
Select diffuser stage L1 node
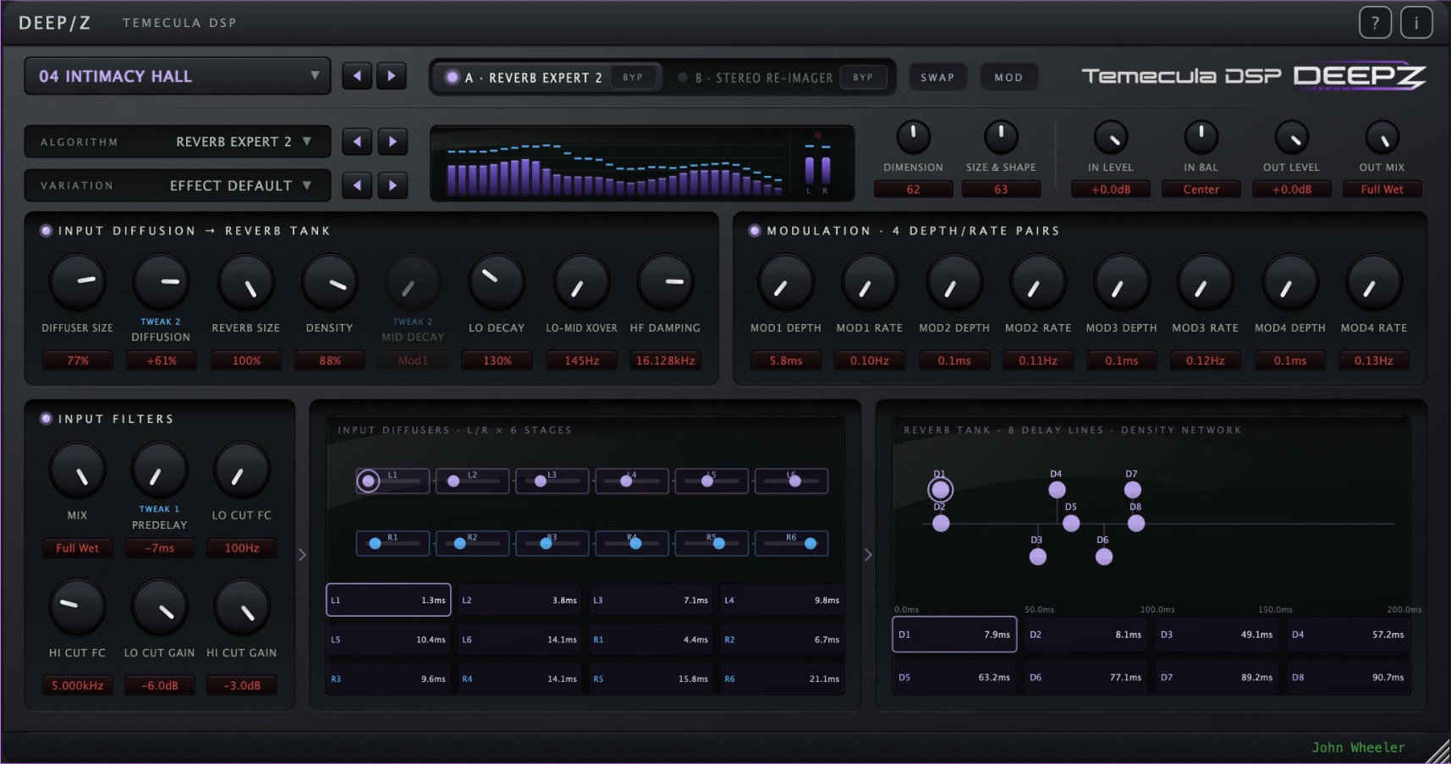[x=368, y=481]
